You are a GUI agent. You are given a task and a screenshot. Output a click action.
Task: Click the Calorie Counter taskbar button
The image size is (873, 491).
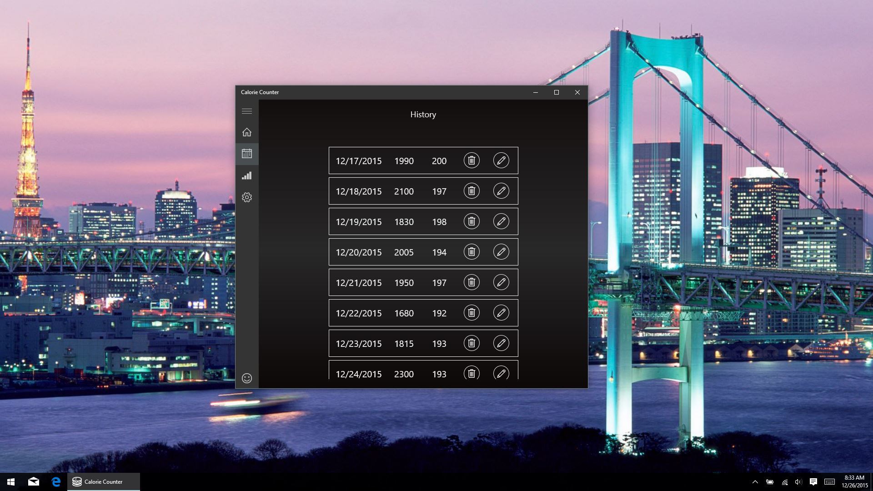tap(104, 482)
